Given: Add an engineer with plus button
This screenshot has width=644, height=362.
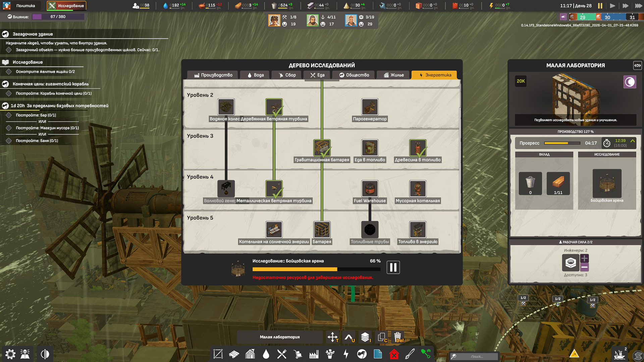Looking at the screenshot, I should pos(584,258).
